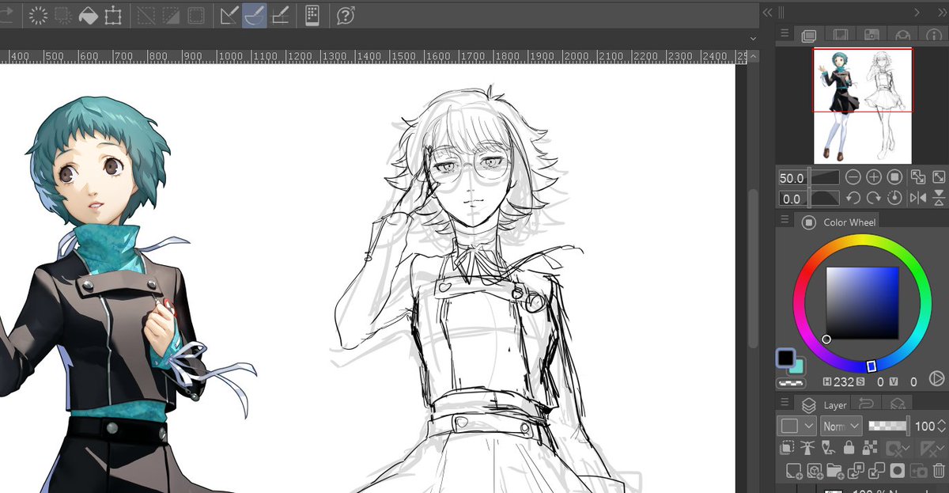Rotate the canvas left in the Navigator
The width and height of the screenshot is (949, 493).
(x=853, y=199)
